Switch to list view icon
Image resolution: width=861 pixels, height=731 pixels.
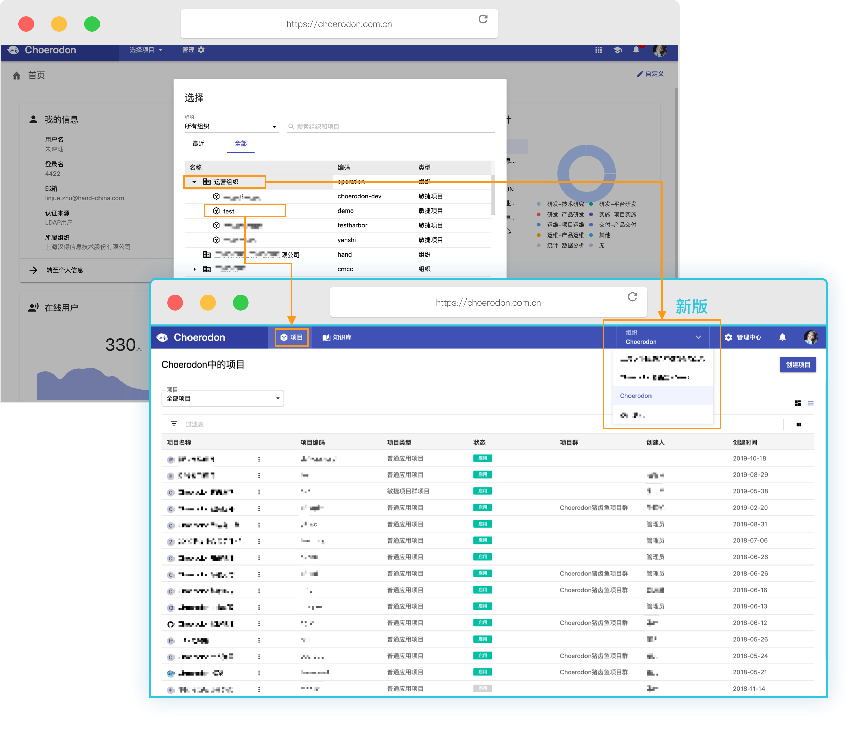click(x=811, y=403)
